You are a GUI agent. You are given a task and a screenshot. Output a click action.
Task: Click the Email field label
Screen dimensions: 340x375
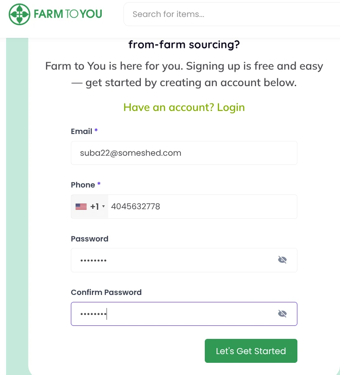82,131
